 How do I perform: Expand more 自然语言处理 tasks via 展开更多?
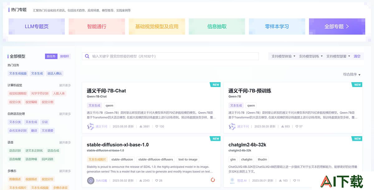(65, 114)
